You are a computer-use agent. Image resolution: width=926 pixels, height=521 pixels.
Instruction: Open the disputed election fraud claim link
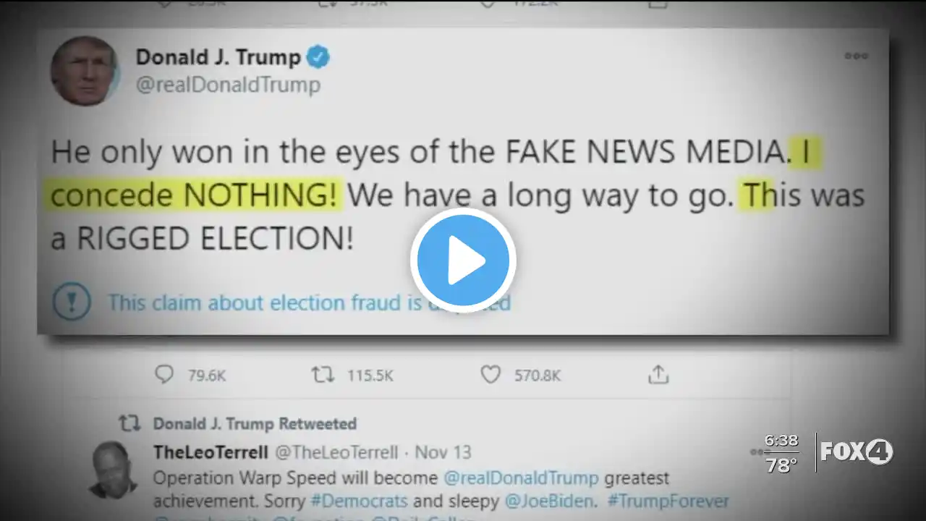[x=309, y=302]
